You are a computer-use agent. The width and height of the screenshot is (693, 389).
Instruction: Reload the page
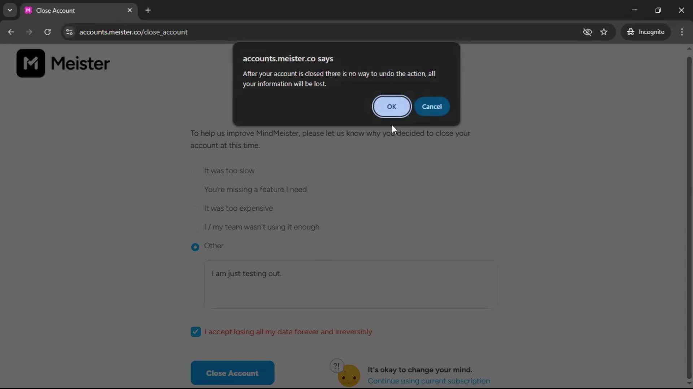click(x=47, y=32)
